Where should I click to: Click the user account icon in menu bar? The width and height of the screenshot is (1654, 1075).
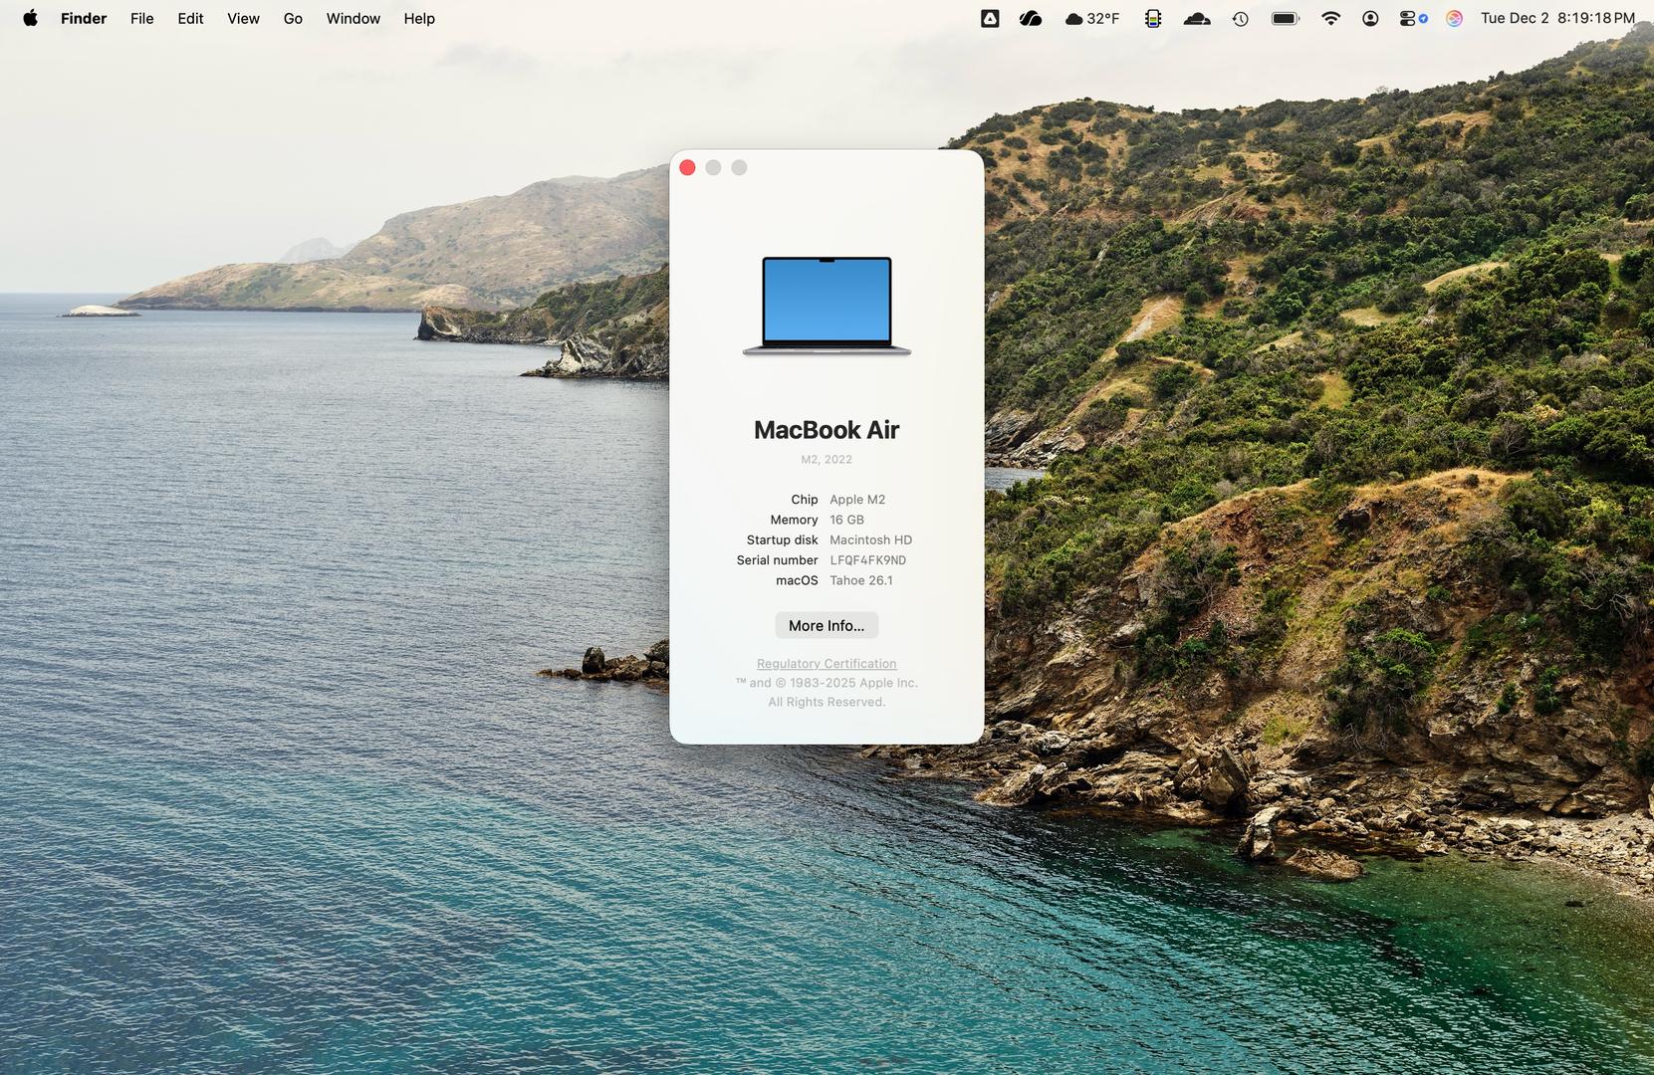pos(1370,18)
